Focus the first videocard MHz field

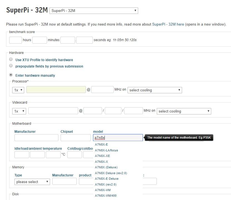93,111
